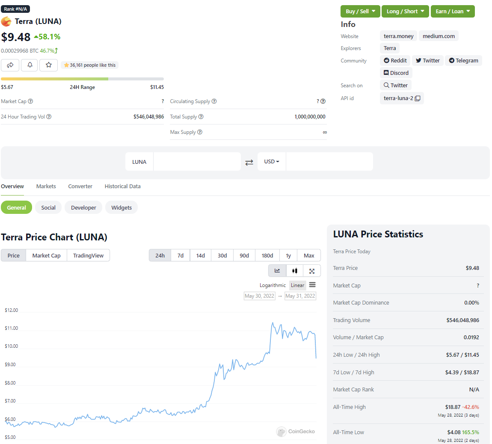The image size is (492, 444).
Task: Open the chart hamburger context menu
Action: (312, 285)
